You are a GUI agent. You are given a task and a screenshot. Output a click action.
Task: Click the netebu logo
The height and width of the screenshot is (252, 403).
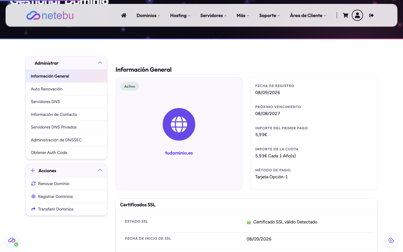pos(50,15)
